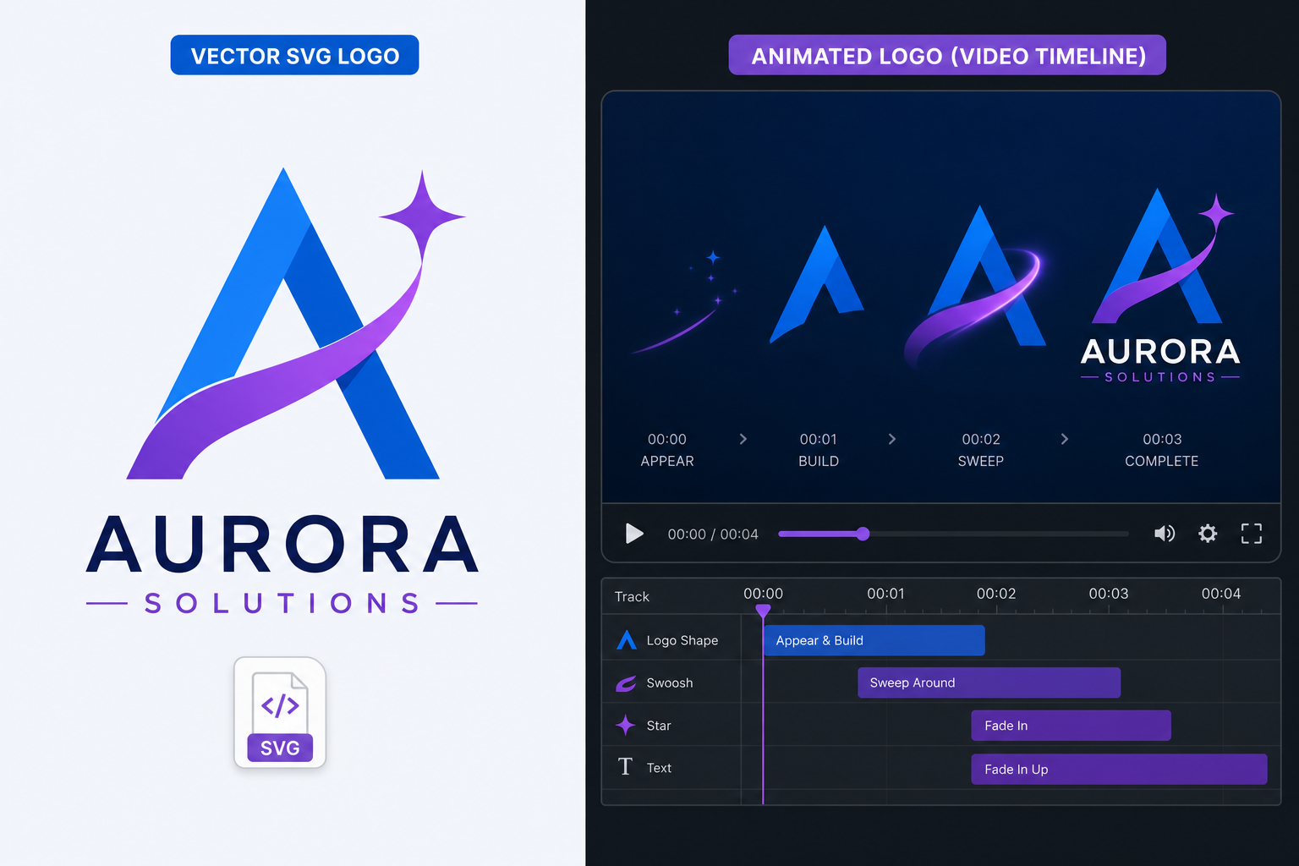Click the Swoosh track name
The width and height of the screenshot is (1299, 866).
pyautogui.click(x=670, y=683)
